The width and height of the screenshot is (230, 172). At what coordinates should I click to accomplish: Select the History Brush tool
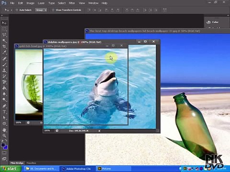(x=4, y=76)
